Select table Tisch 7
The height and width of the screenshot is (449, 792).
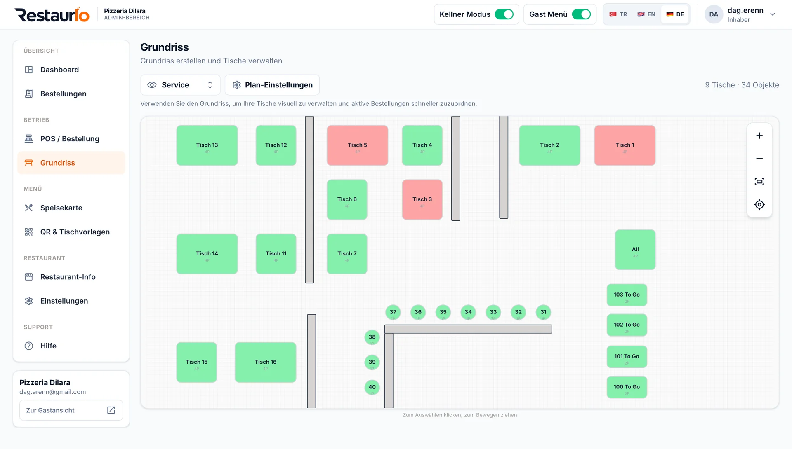[x=347, y=254]
